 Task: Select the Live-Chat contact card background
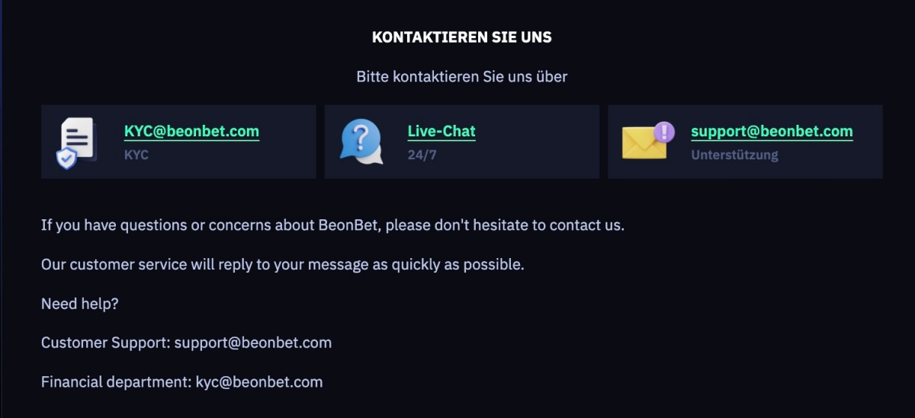461,142
